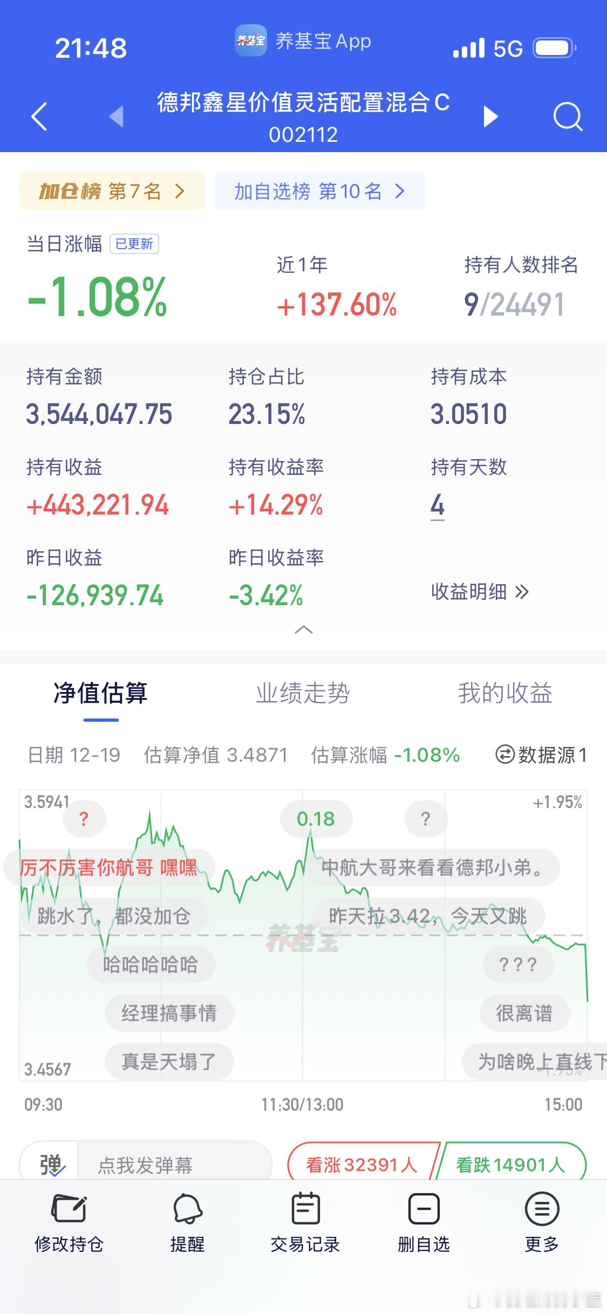Open 提醒 bell reminder icon
The width and height of the screenshot is (607, 1314).
tap(187, 1210)
